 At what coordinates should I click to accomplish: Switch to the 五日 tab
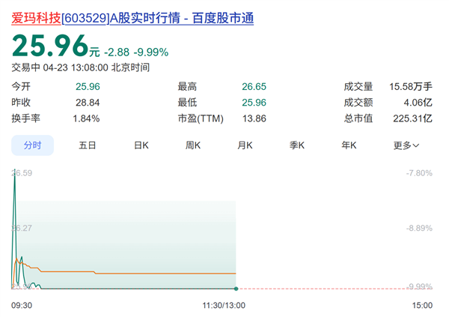pyautogui.click(x=87, y=145)
